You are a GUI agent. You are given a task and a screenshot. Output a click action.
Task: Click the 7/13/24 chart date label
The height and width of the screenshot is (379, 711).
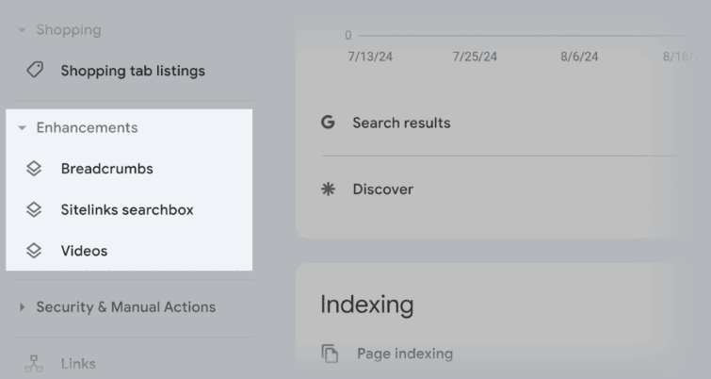coord(370,57)
